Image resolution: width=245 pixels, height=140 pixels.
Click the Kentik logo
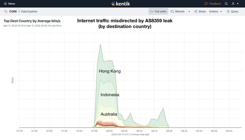click(121, 4)
